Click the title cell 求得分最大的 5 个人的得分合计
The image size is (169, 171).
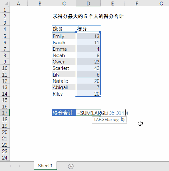(x=88, y=16)
